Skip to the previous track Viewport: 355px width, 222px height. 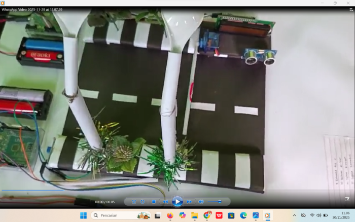pyautogui.click(x=165, y=202)
